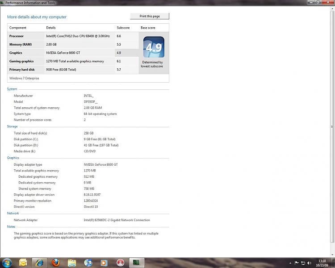Click the DirectX 10 value
This screenshot has height=268, width=335.
91,207
